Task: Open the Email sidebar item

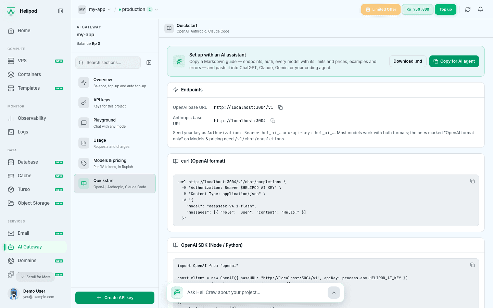Action: pos(35,233)
